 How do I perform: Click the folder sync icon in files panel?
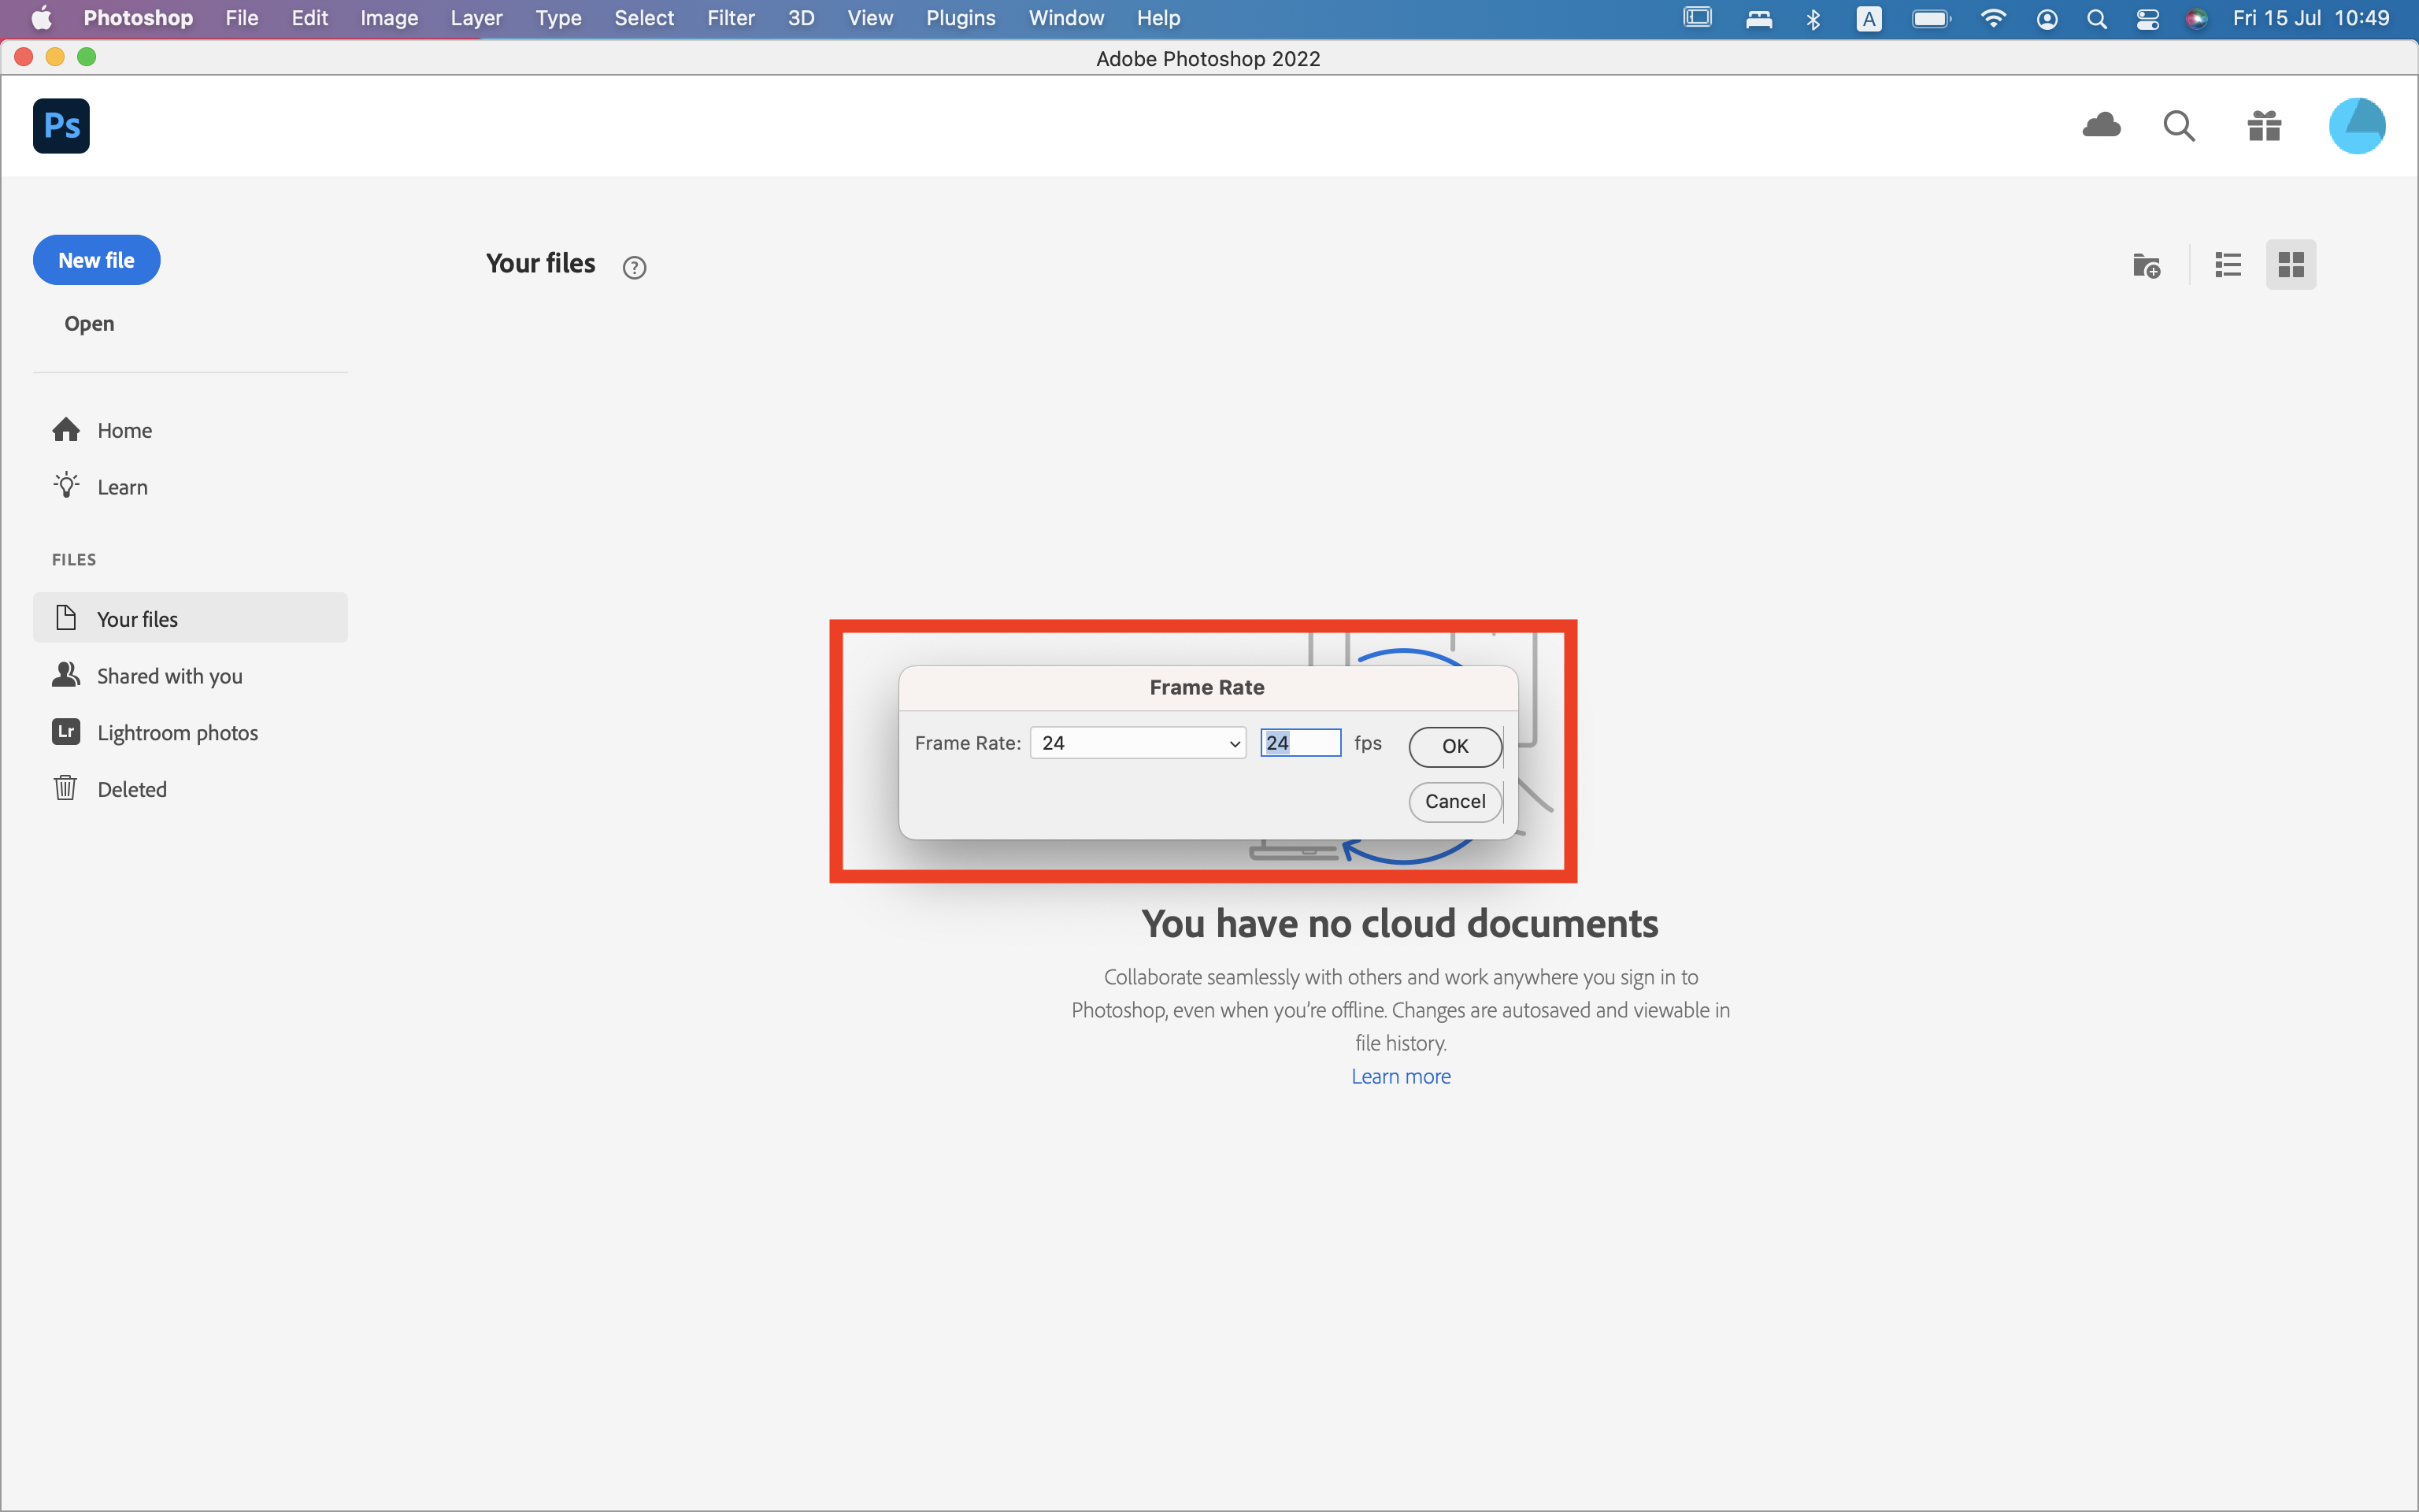(x=2144, y=265)
